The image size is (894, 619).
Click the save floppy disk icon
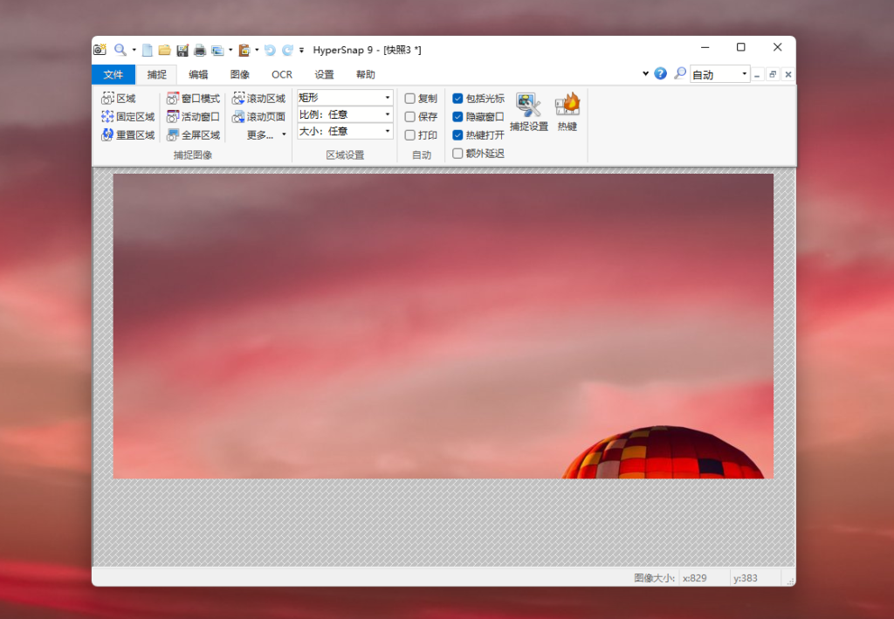pyautogui.click(x=182, y=50)
